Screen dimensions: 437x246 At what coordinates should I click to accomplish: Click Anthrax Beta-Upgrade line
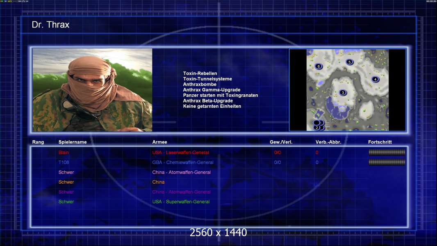[207, 101]
